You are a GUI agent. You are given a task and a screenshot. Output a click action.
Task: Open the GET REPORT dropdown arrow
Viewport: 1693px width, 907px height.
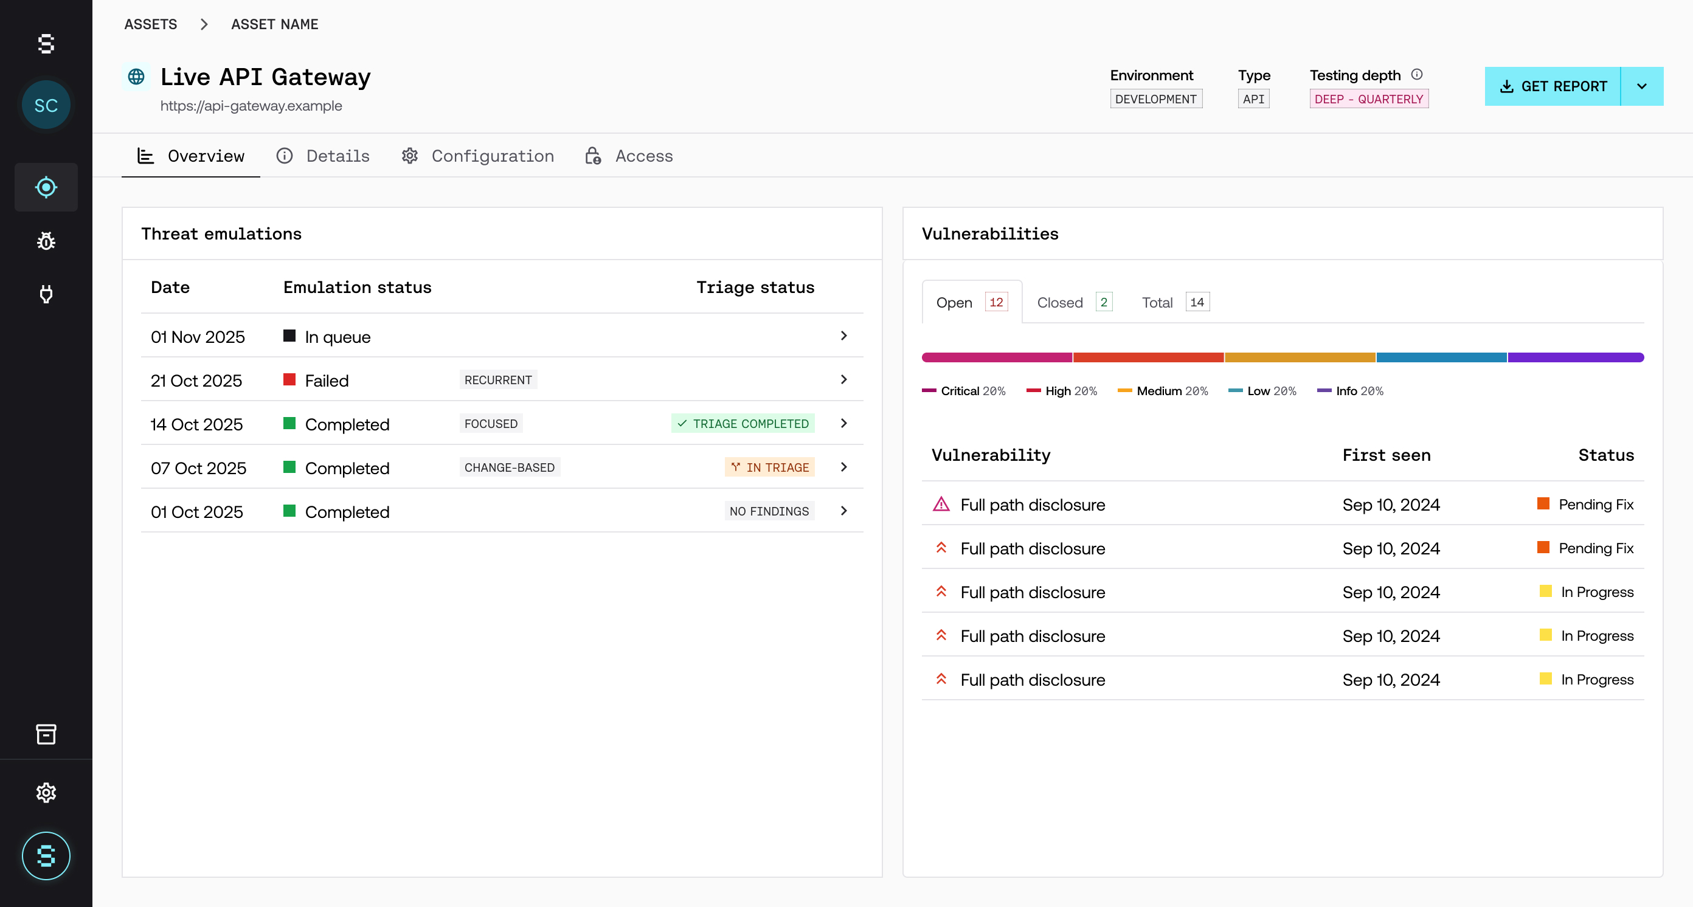click(x=1641, y=86)
